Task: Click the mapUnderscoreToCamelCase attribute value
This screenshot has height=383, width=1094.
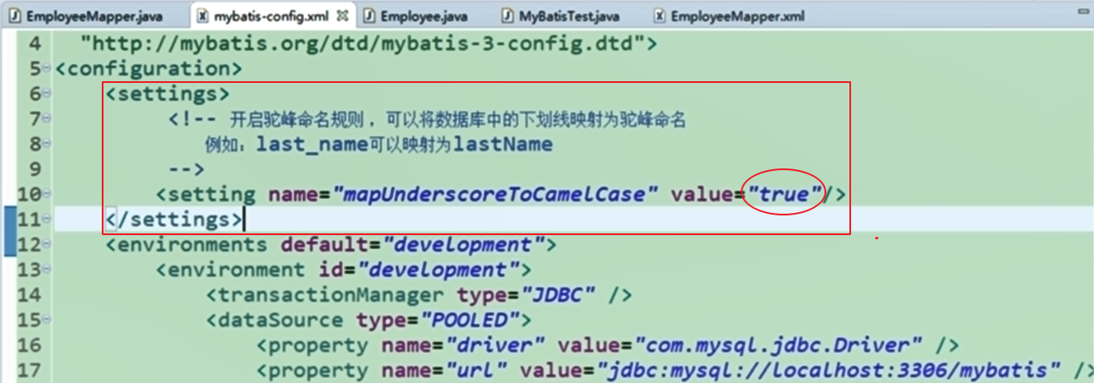Action: (x=495, y=194)
